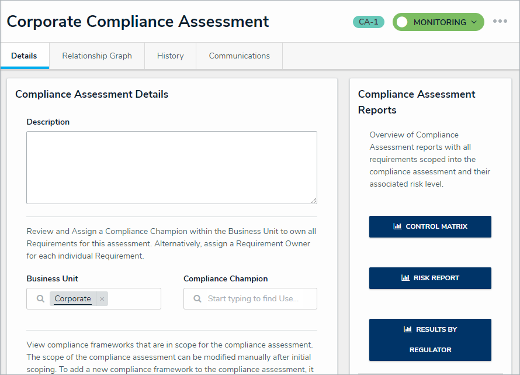The image size is (520, 375).
Task: Open the three-dot more options menu
Action: click(500, 22)
